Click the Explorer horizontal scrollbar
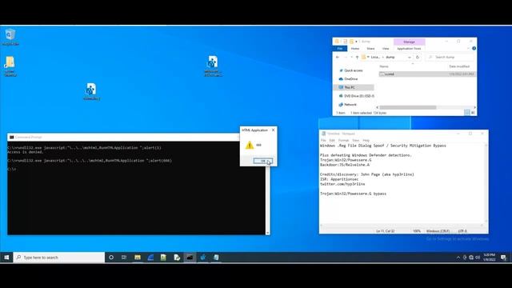Image resolution: width=512 pixels, height=288 pixels. point(408,107)
